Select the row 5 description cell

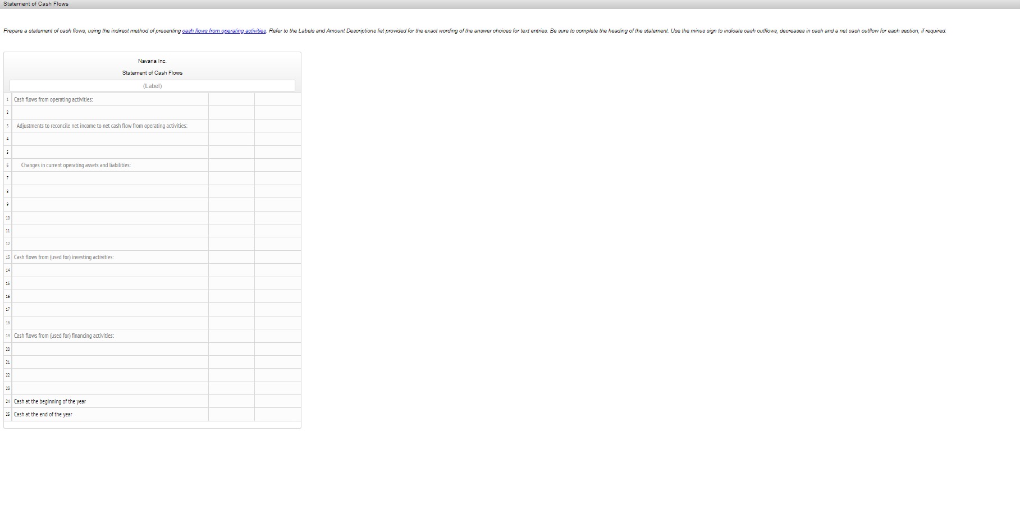click(110, 152)
